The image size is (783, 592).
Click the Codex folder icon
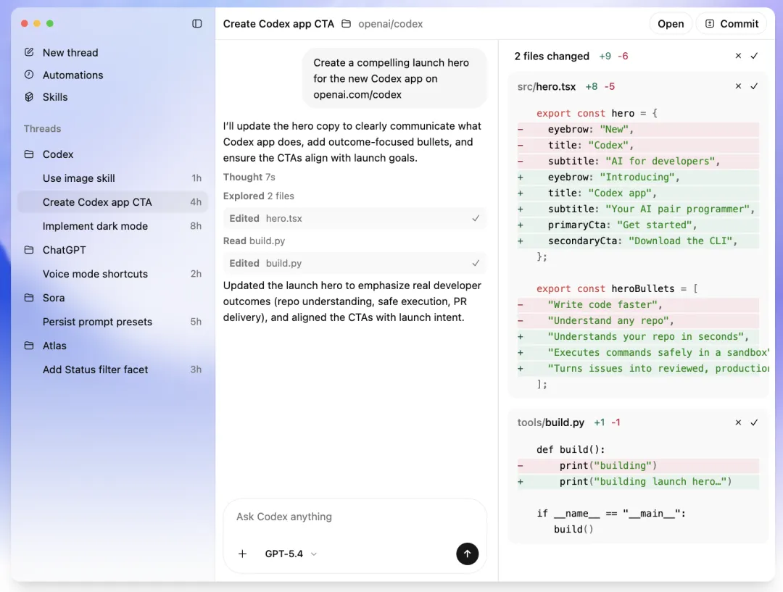coord(29,154)
